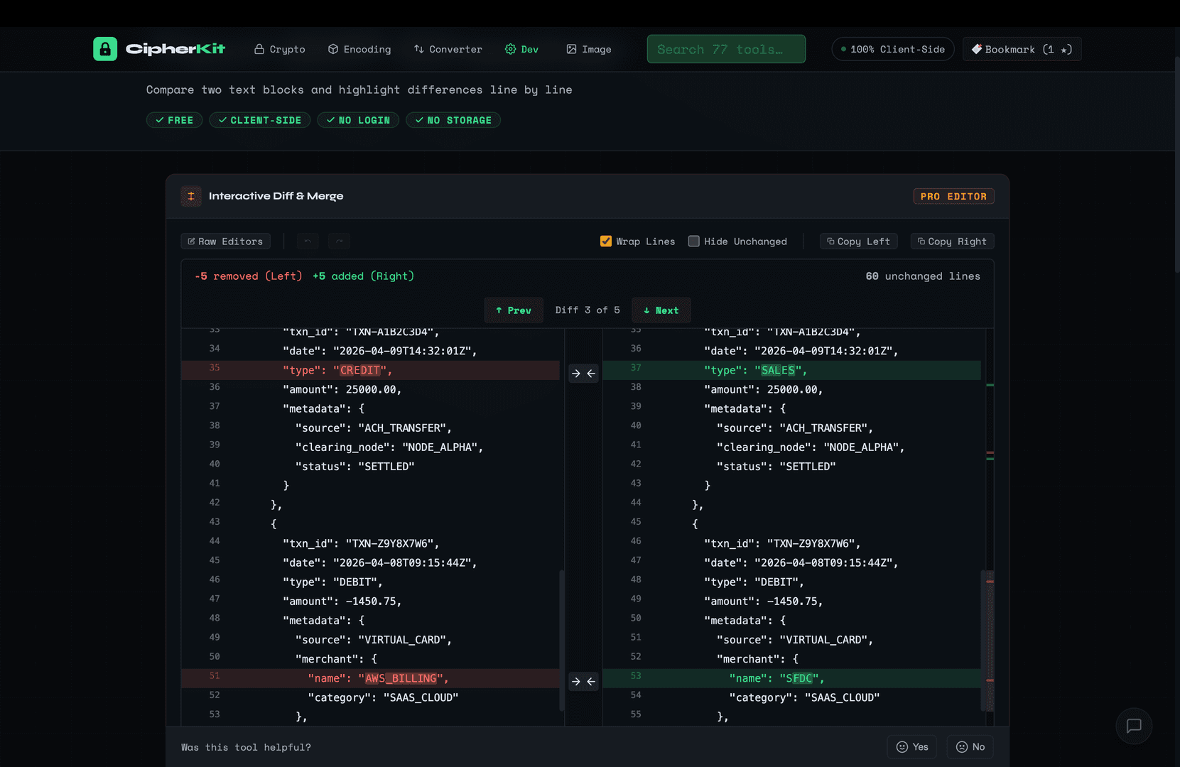The height and width of the screenshot is (767, 1180).
Task: Click left line 49 "source": "VIRTUAL_CARD"
Action: click(x=374, y=640)
